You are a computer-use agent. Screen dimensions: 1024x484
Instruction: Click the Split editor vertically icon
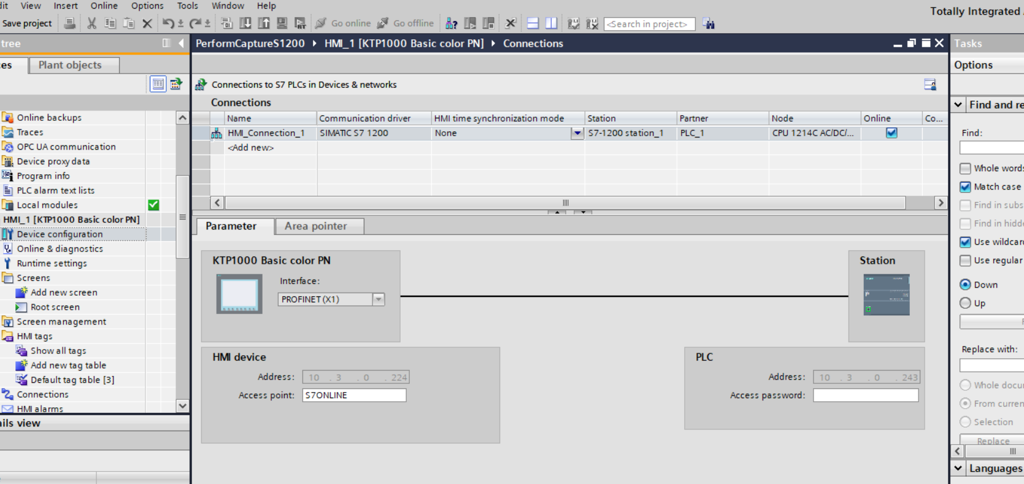pos(552,23)
